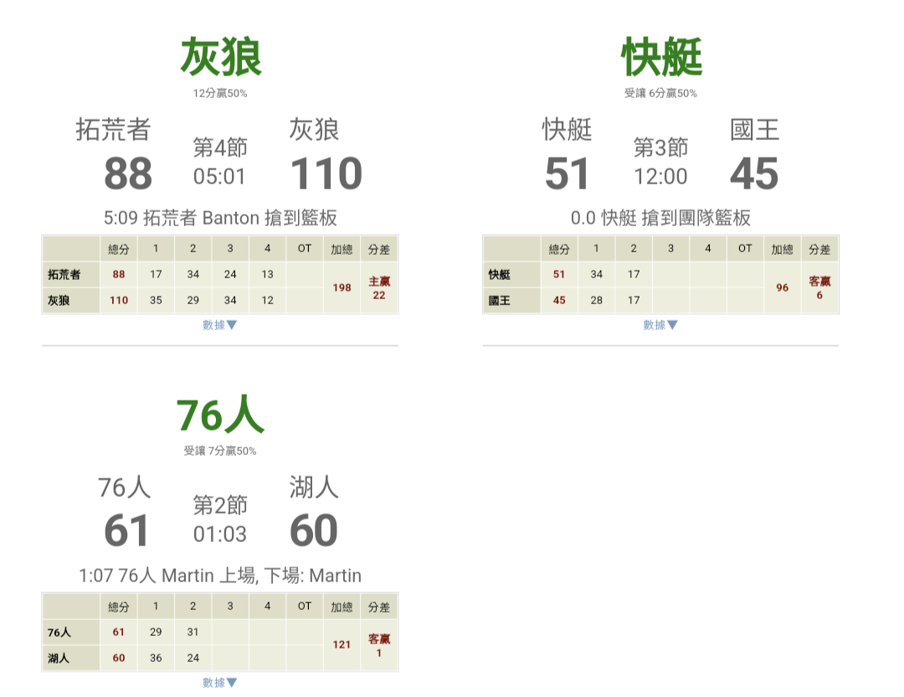Click the 加總 header in 76人 game table
904x697 pixels.
coord(342,607)
